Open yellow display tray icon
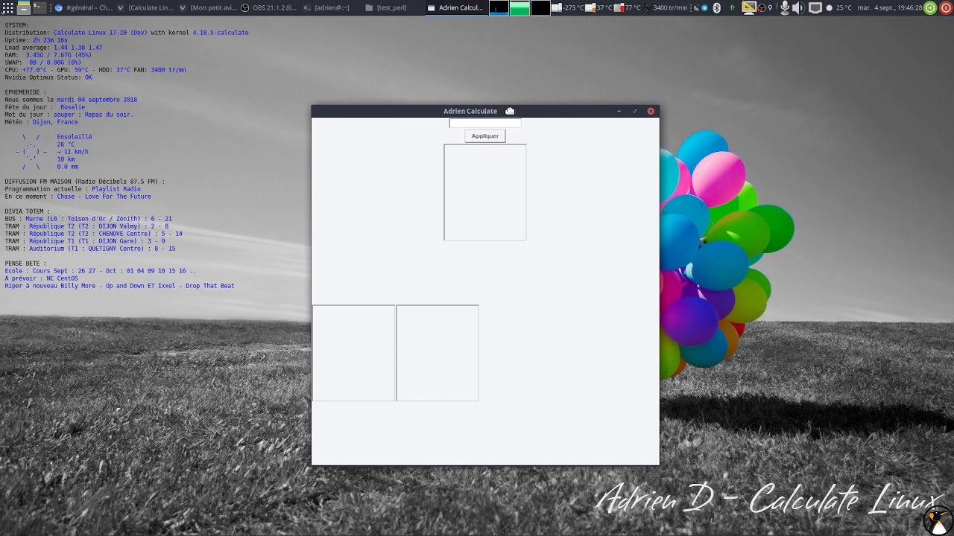The image size is (954, 536). tap(749, 7)
